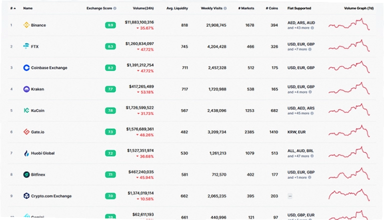Click FTX 8.3 score badge
This screenshot has width=384, height=220.
[x=110, y=46]
